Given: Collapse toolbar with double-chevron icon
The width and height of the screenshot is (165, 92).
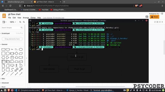Looking at the screenshot, I should (x=162, y=22).
